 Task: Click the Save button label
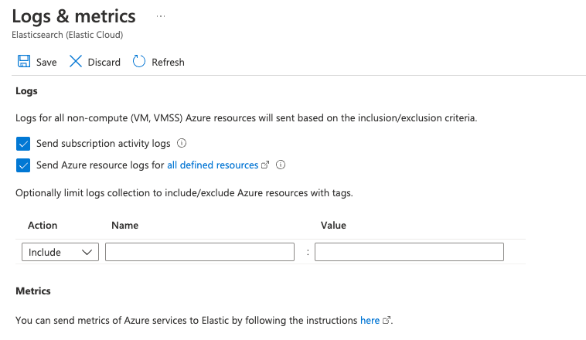pyautogui.click(x=46, y=62)
